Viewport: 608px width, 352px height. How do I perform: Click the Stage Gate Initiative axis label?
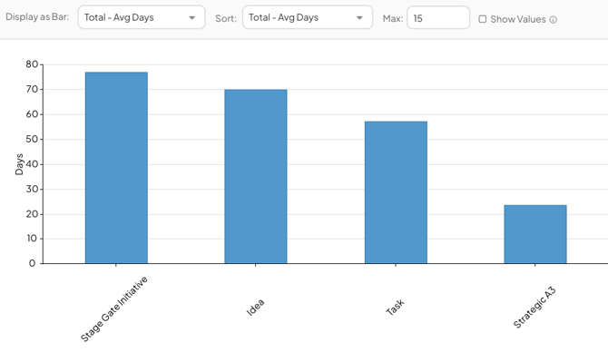point(114,309)
